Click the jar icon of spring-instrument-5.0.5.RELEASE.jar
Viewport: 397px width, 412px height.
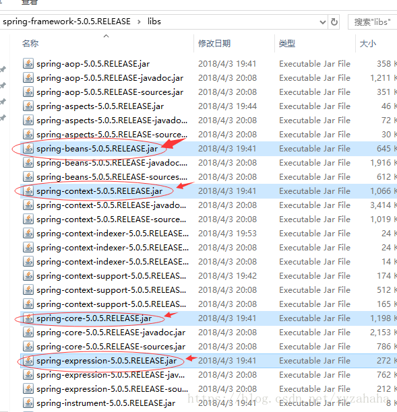(28, 403)
